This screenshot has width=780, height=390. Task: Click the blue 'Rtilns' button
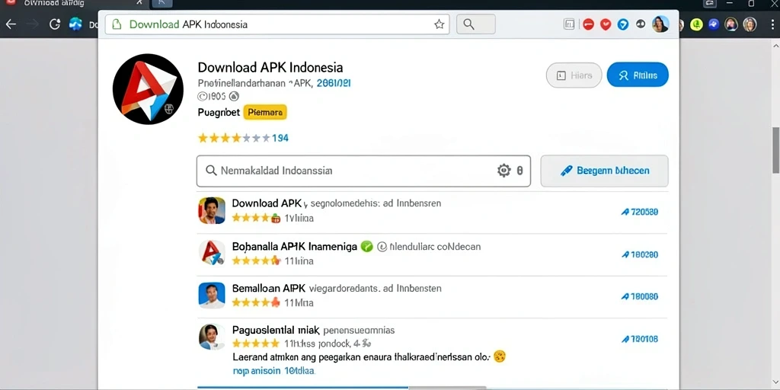[638, 75]
